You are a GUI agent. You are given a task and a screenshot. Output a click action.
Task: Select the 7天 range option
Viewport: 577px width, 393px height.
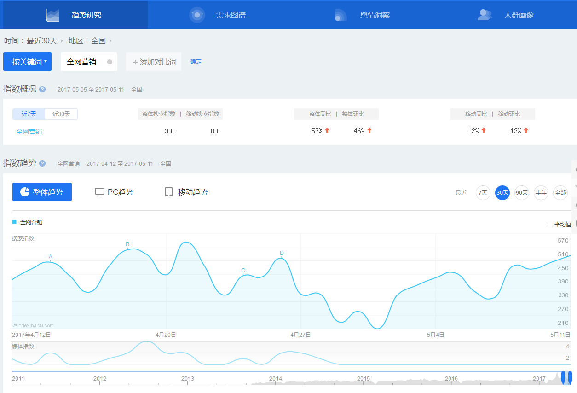[x=483, y=193]
